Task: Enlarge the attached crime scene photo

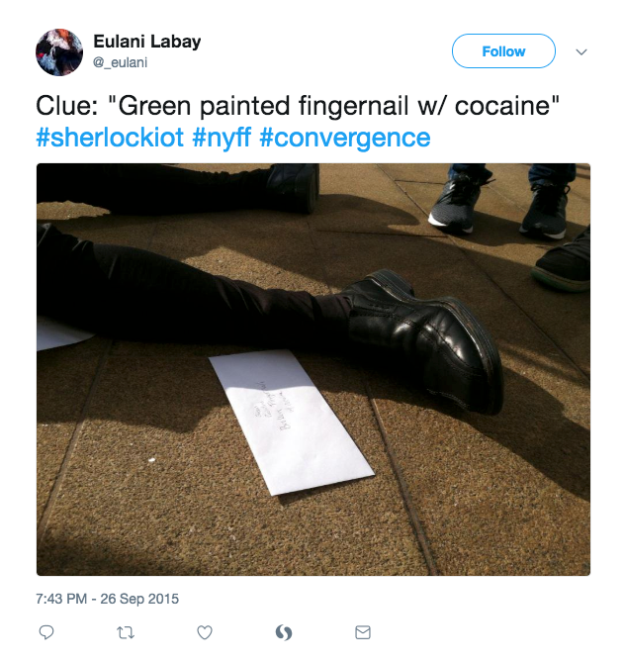Action: coord(313,369)
